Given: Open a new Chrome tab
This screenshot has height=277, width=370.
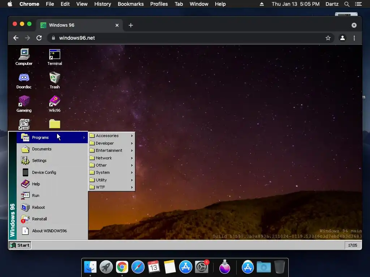Looking at the screenshot, I should tap(131, 25).
